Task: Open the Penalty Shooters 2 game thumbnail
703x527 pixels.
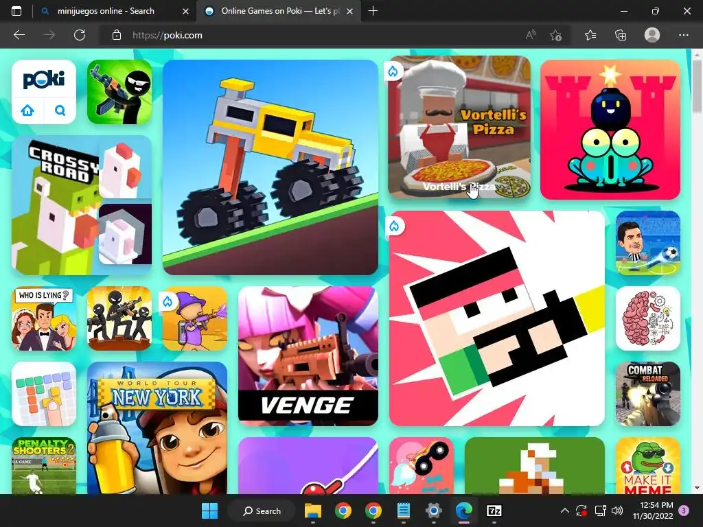Action: coord(44,466)
